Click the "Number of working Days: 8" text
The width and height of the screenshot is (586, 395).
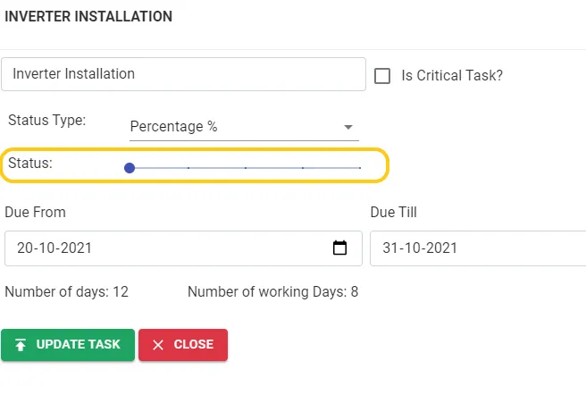click(x=272, y=291)
